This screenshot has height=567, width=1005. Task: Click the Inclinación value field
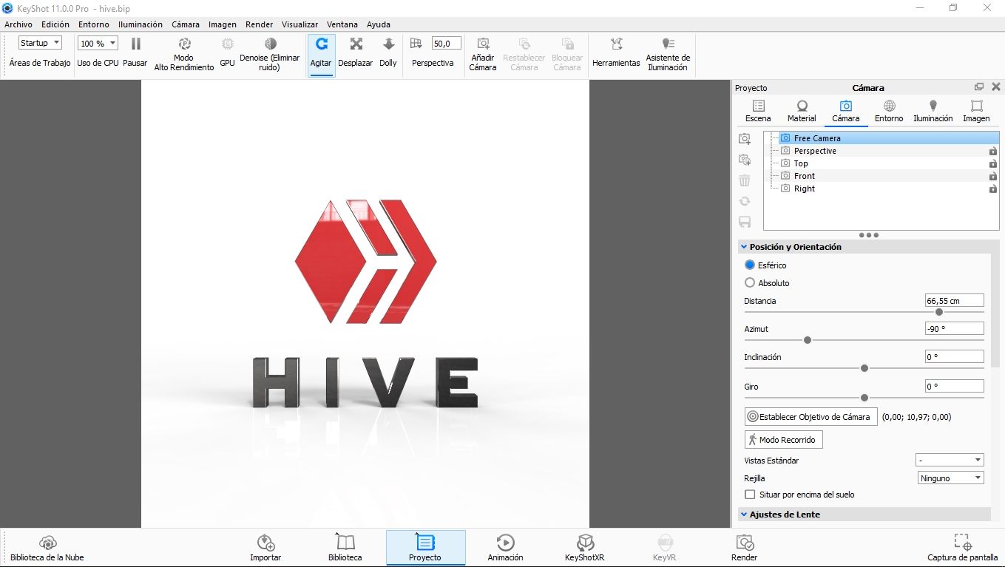(x=954, y=356)
